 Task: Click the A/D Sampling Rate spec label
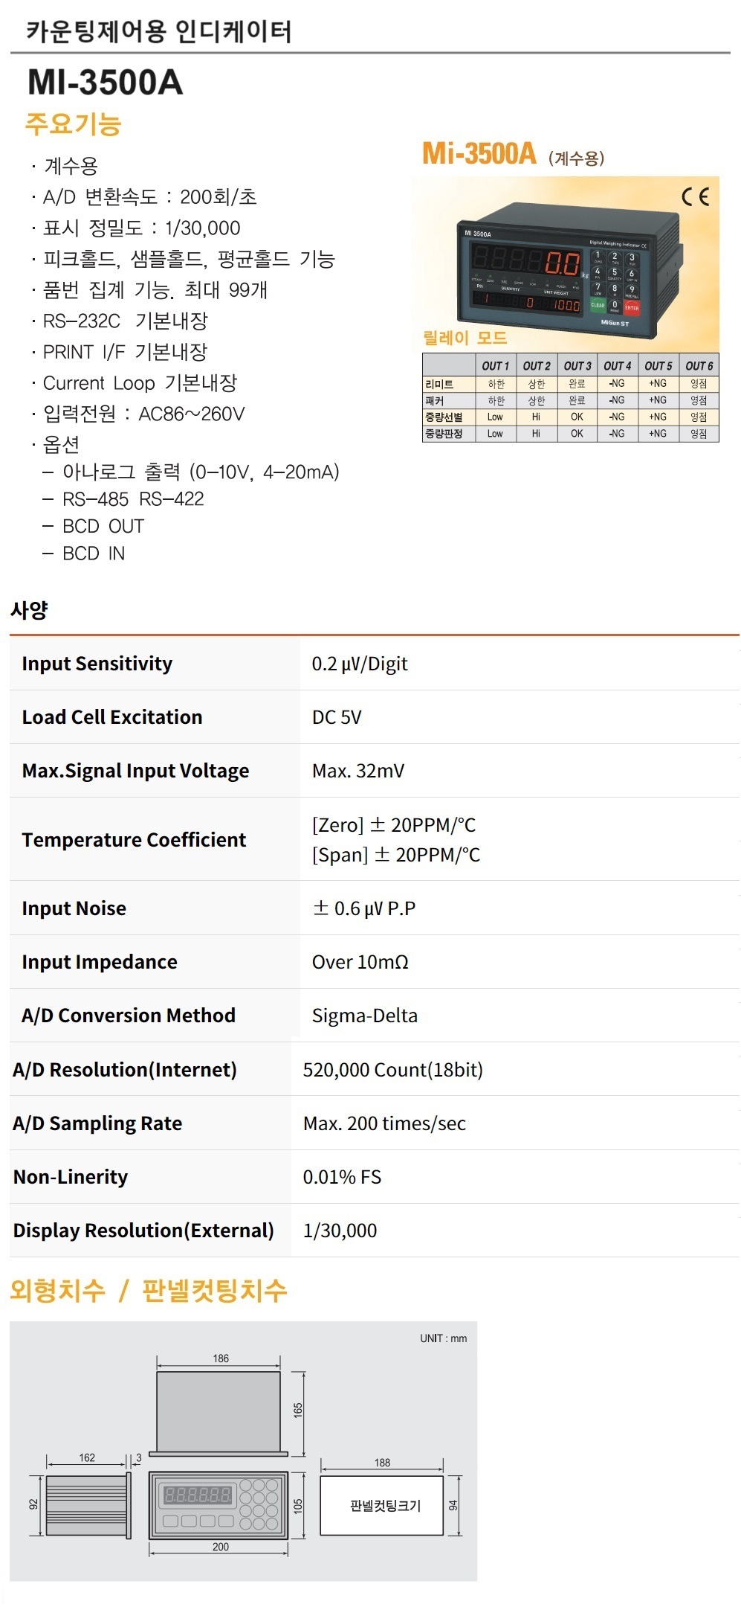coord(97,1123)
